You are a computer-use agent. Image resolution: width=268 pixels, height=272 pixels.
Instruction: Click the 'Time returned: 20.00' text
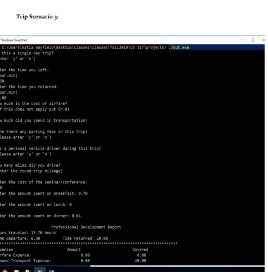[x=85, y=238]
